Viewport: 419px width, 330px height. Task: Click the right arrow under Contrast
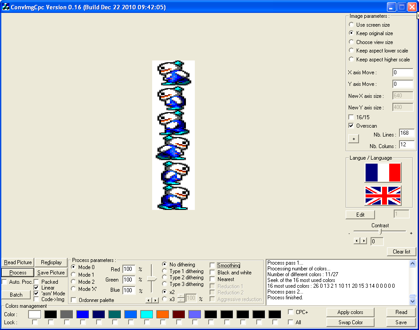pyautogui.click(x=363, y=241)
